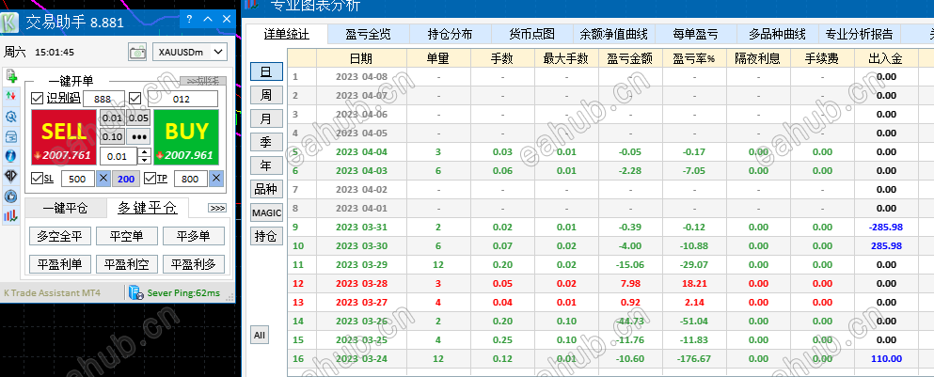Viewport: 934px width, 377px height.
Task: Select the red-green arrows sidebar icon
Action: [10, 96]
